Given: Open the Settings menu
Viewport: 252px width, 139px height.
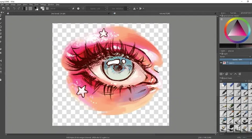Looking at the screenshot, I should (43, 4).
